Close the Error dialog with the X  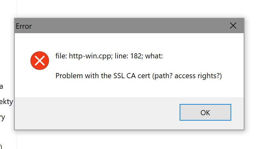pyautogui.click(x=233, y=26)
